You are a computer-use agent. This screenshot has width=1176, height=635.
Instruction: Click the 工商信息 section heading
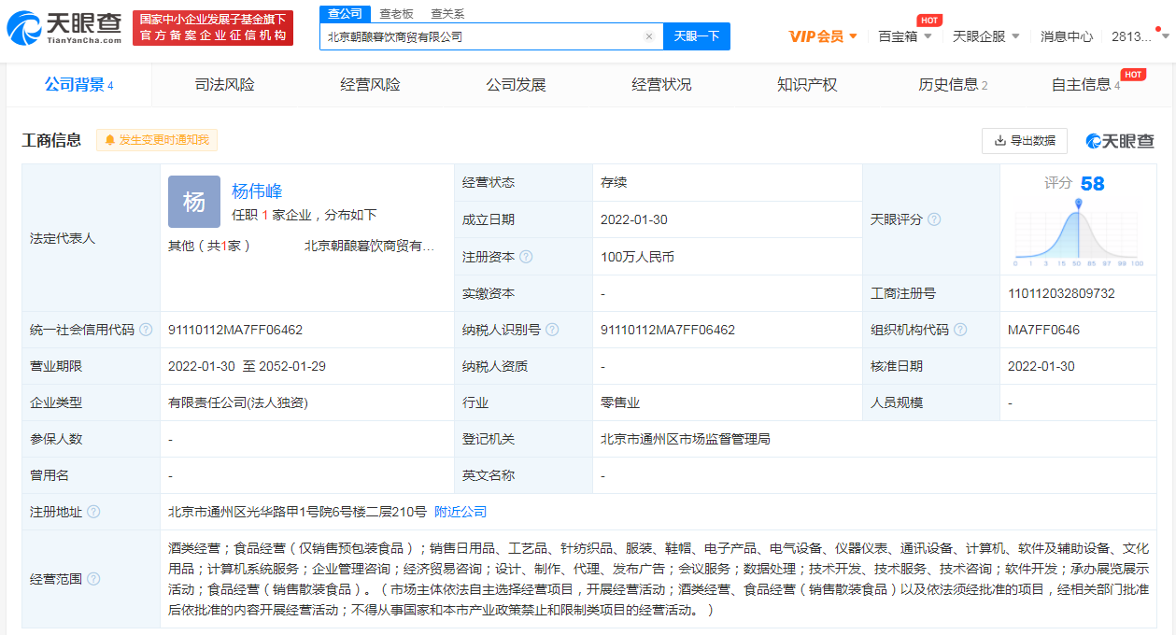(51, 140)
